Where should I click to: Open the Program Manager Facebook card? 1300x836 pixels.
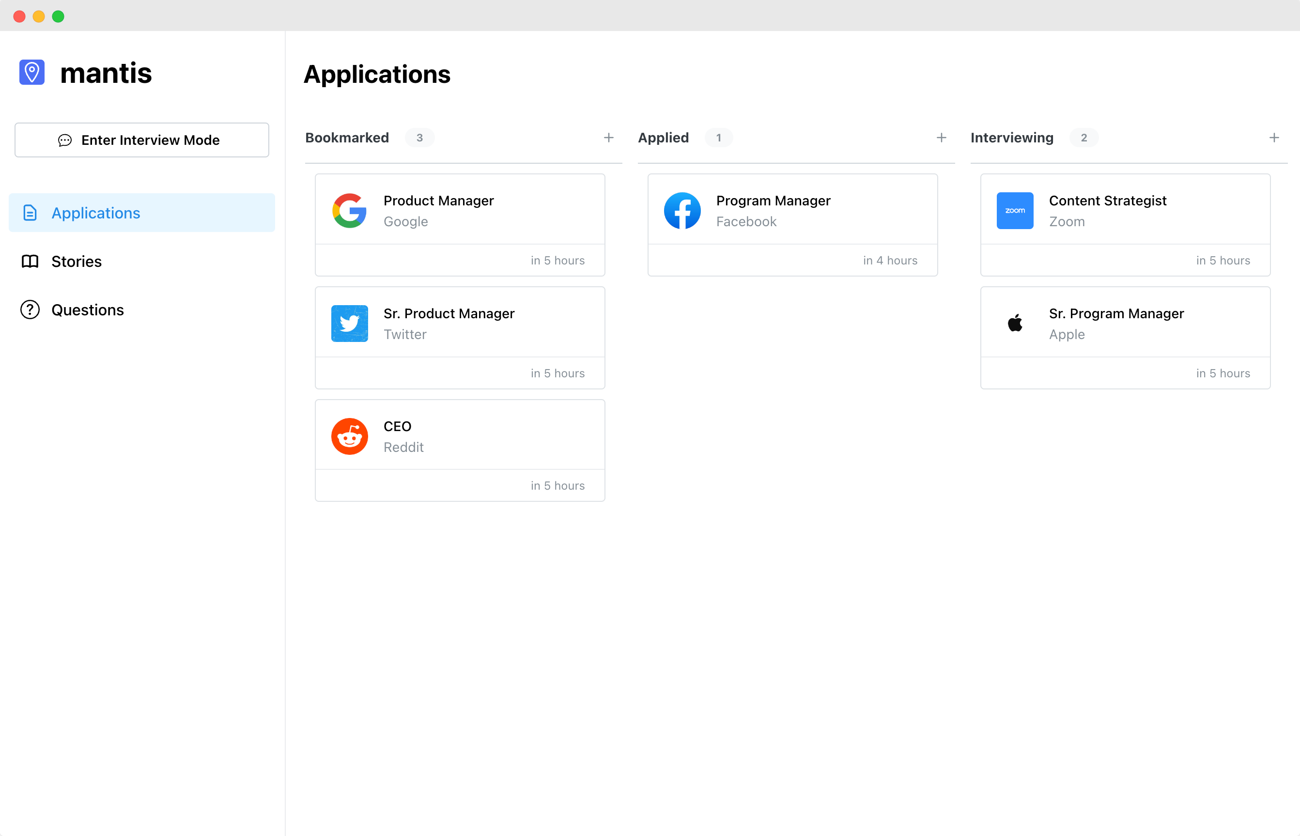tap(793, 225)
